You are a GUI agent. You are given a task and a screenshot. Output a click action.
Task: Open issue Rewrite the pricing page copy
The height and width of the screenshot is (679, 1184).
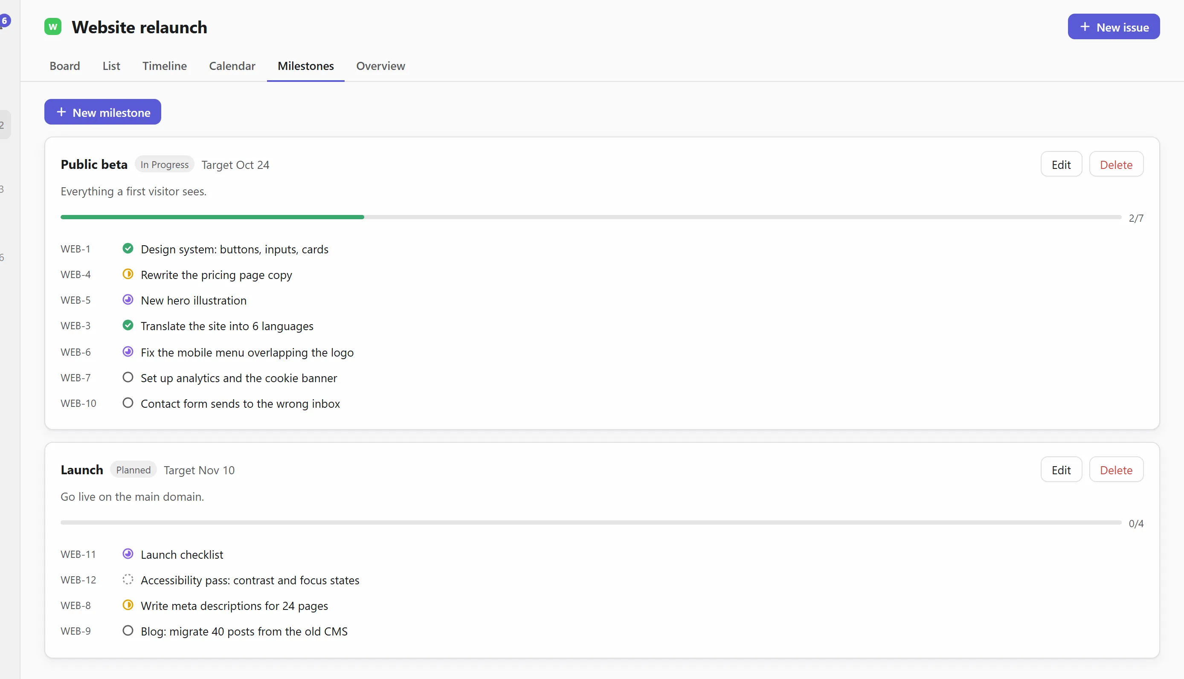click(x=216, y=275)
